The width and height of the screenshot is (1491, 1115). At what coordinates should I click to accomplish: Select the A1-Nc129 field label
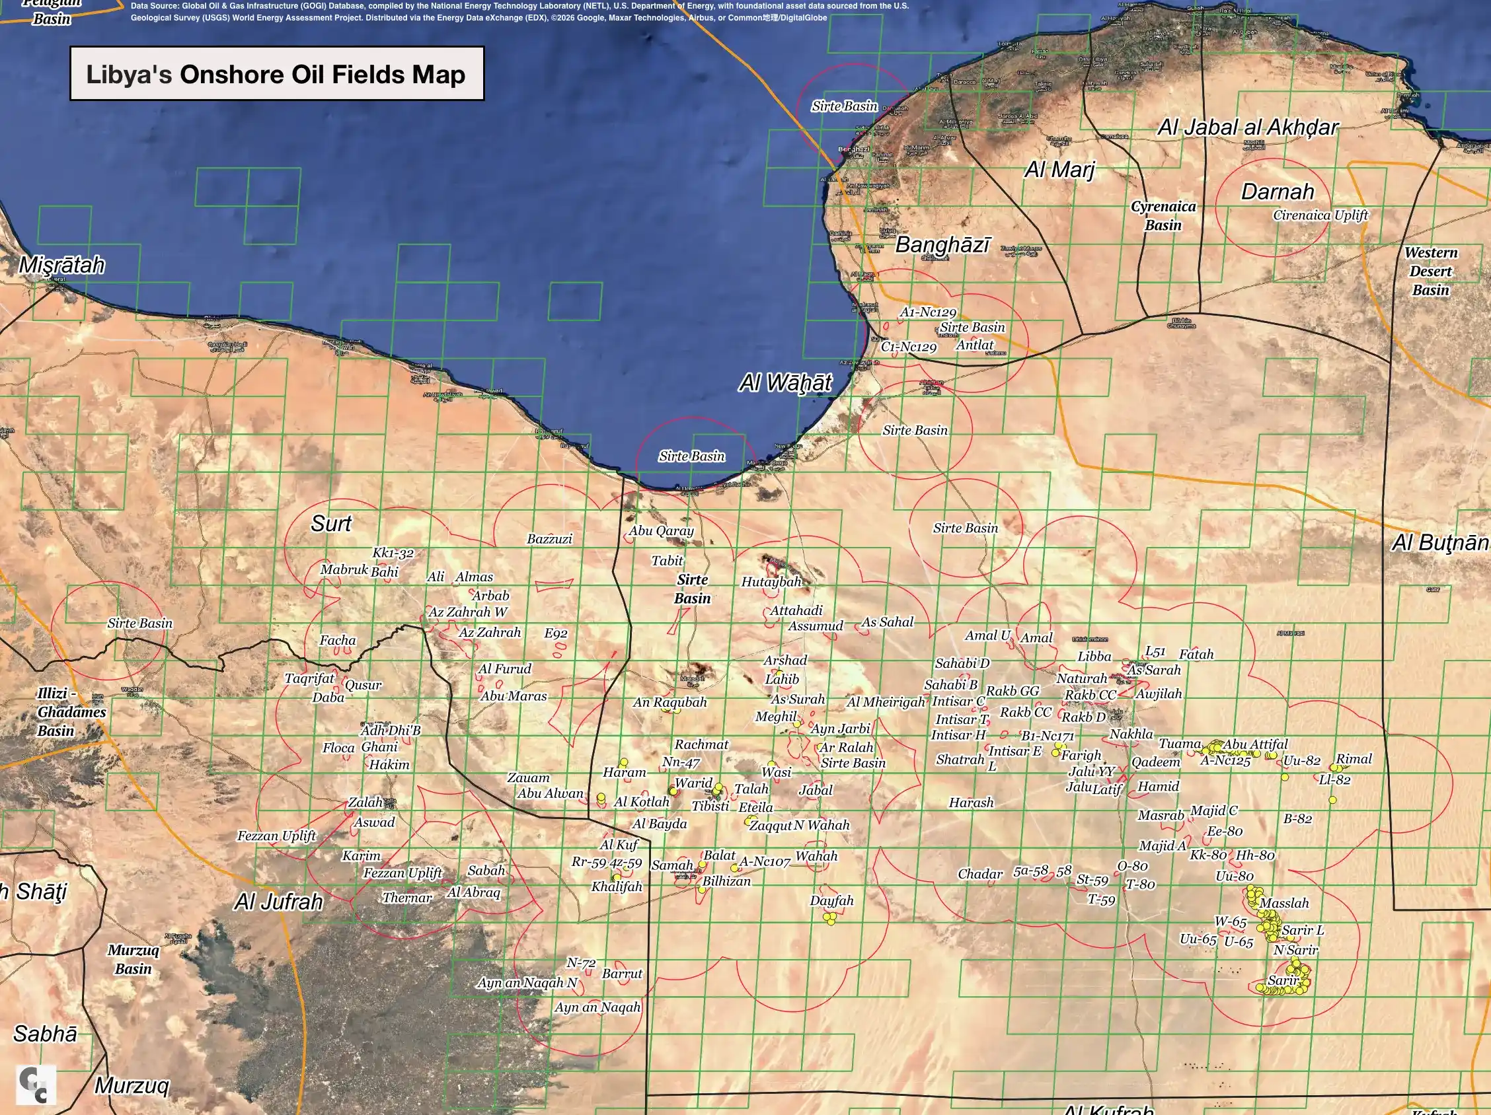[x=928, y=312]
